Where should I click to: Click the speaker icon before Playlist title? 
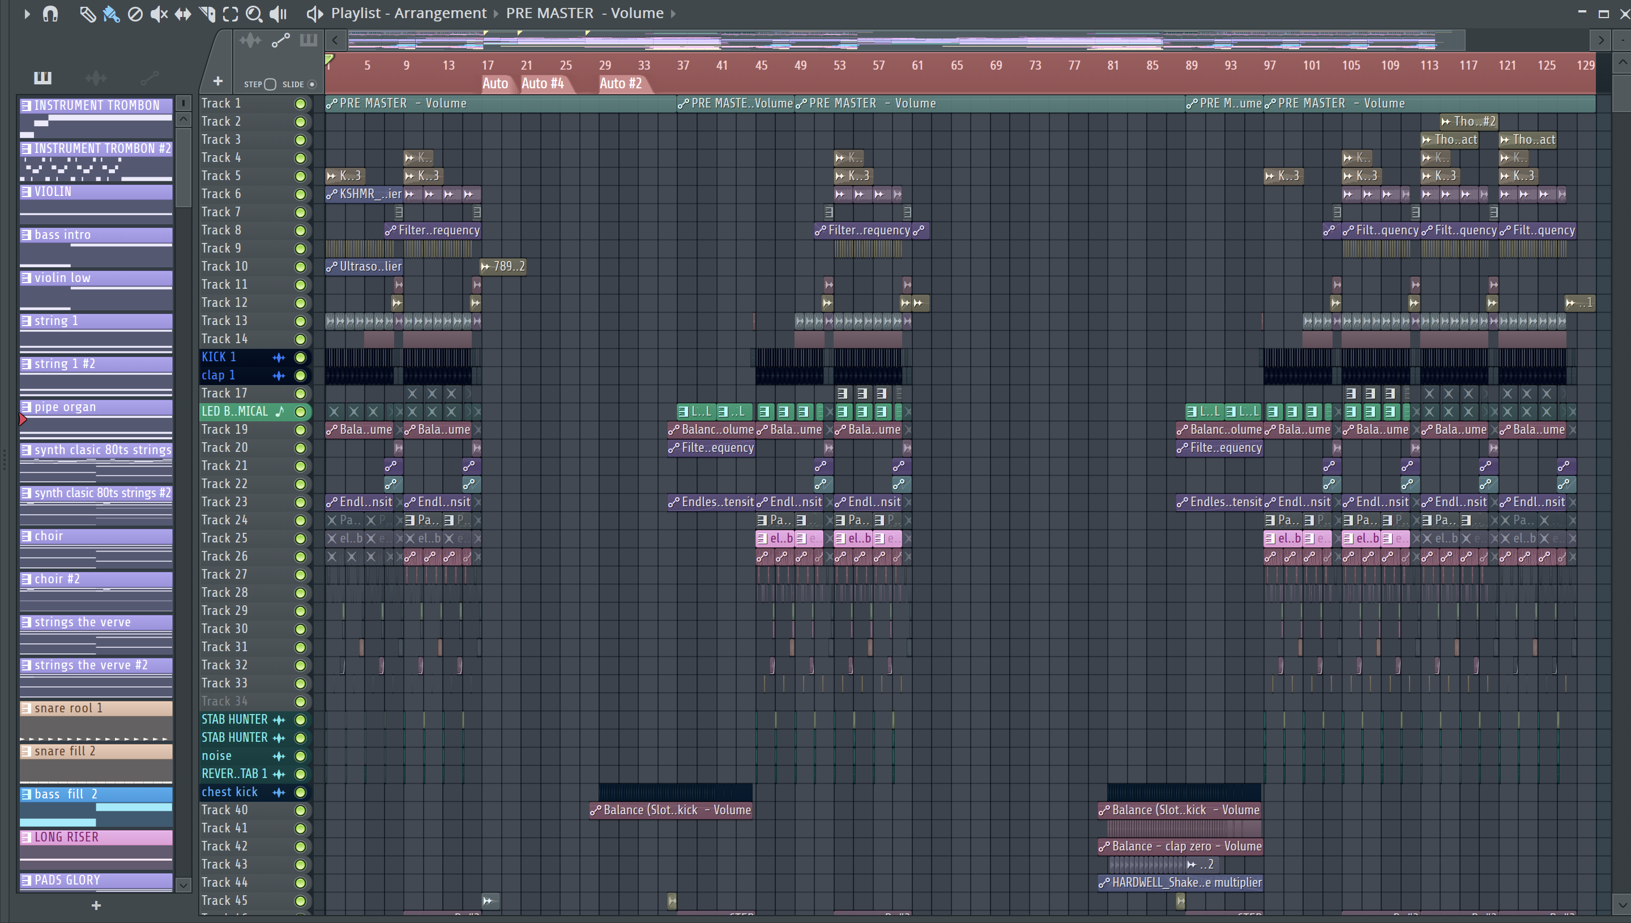tap(315, 14)
